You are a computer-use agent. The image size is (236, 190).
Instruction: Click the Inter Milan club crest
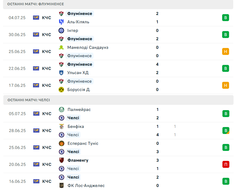pos(61,31)
